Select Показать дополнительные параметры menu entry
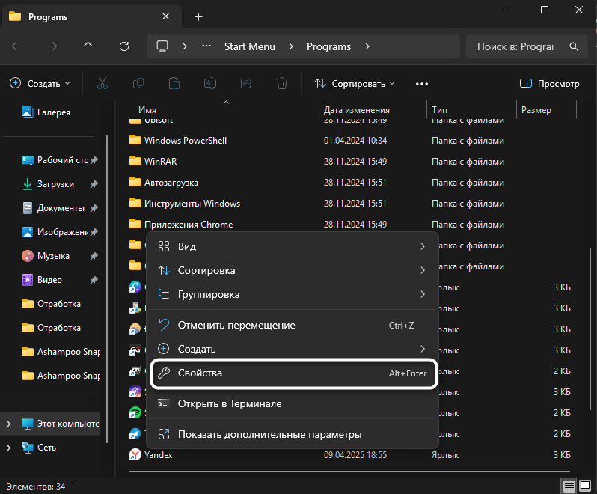The image size is (597, 494). click(269, 434)
